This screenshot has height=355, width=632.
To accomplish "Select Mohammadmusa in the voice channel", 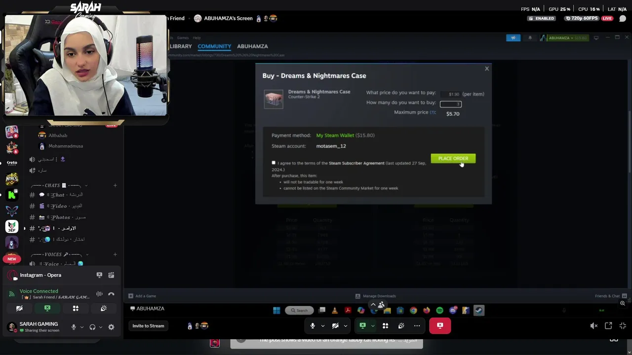I will 65,146.
